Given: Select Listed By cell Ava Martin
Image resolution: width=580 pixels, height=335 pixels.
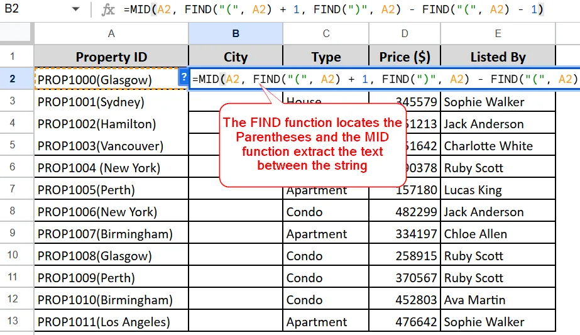Looking at the screenshot, I should tap(498, 299).
